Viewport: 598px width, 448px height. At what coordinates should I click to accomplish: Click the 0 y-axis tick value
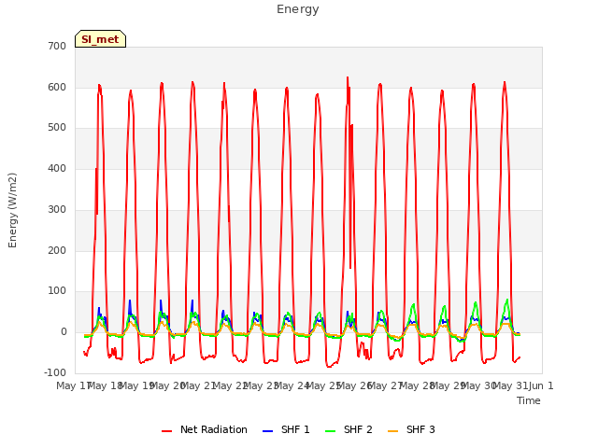pyautogui.click(x=64, y=332)
